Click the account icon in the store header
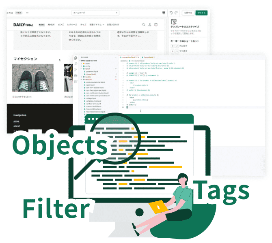272x243 pixels. 149,25
